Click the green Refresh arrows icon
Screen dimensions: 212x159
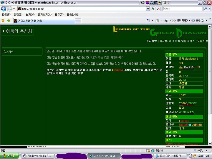click(x=153, y=9)
